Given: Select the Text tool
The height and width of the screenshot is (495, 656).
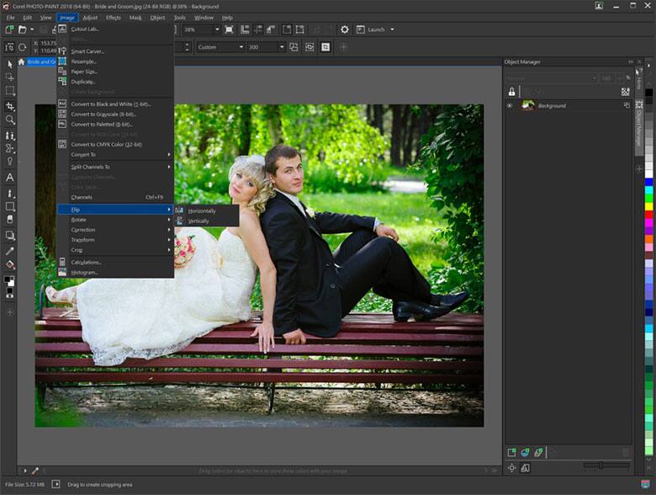Looking at the screenshot, I should (10, 178).
